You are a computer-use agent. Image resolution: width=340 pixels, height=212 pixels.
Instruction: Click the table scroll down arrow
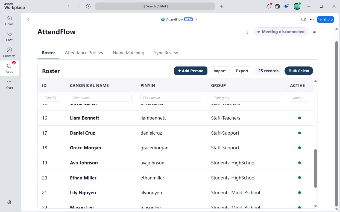tap(316, 207)
